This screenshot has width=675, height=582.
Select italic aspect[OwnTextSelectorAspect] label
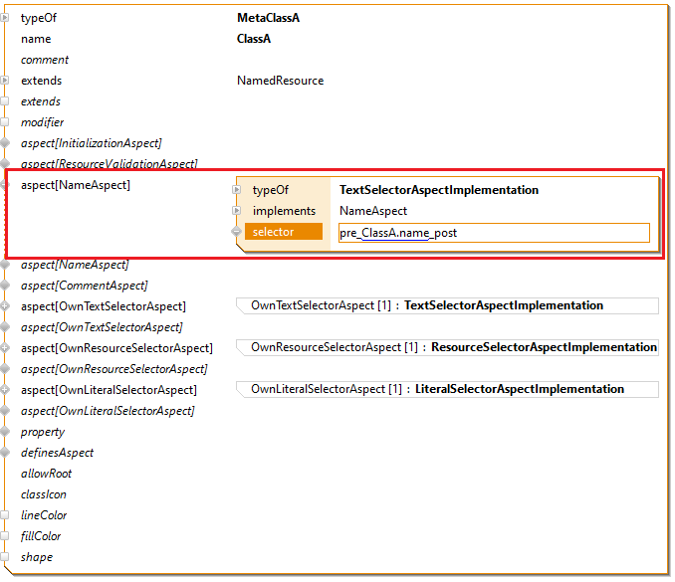tap(102, 327)
